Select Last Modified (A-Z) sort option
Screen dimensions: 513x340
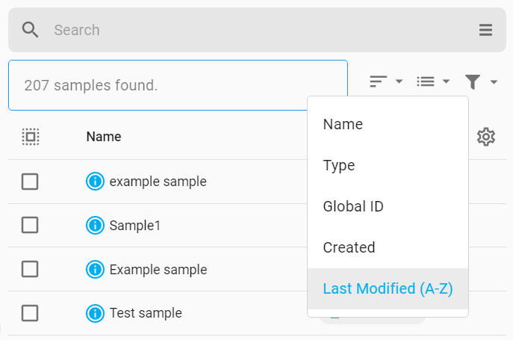tap(388, 288)
